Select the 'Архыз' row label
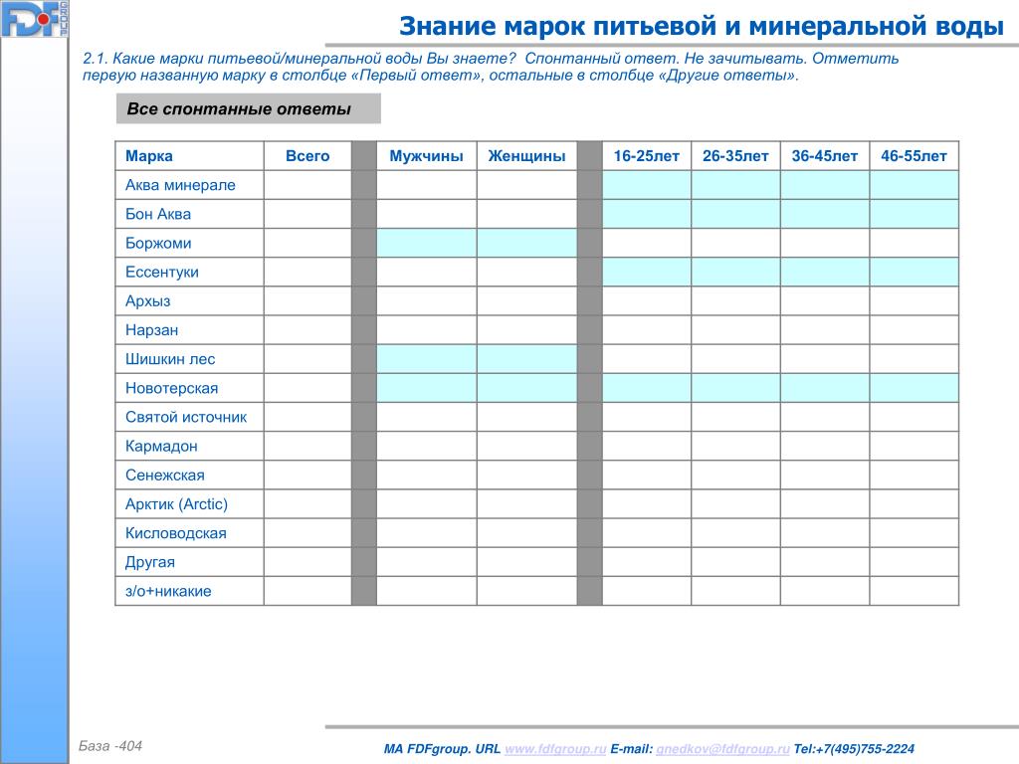 click(147, 300)
